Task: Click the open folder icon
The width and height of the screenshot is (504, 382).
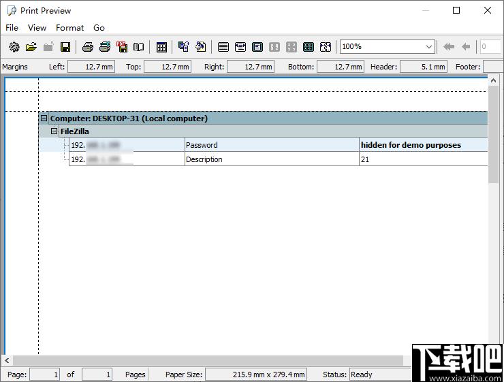Action: [31, 47]
